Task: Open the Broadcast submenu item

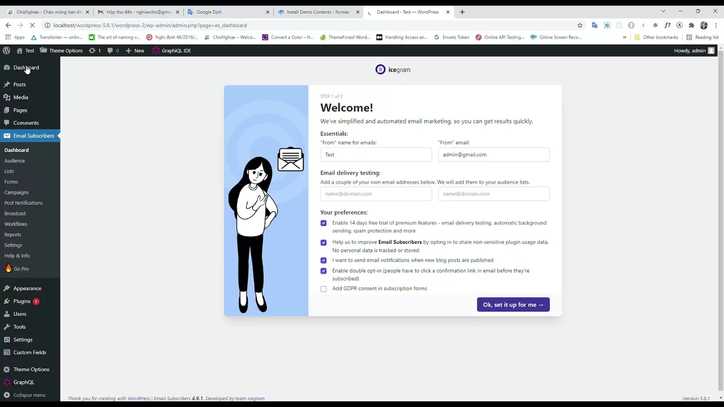Action: click(x=15, y=214)
